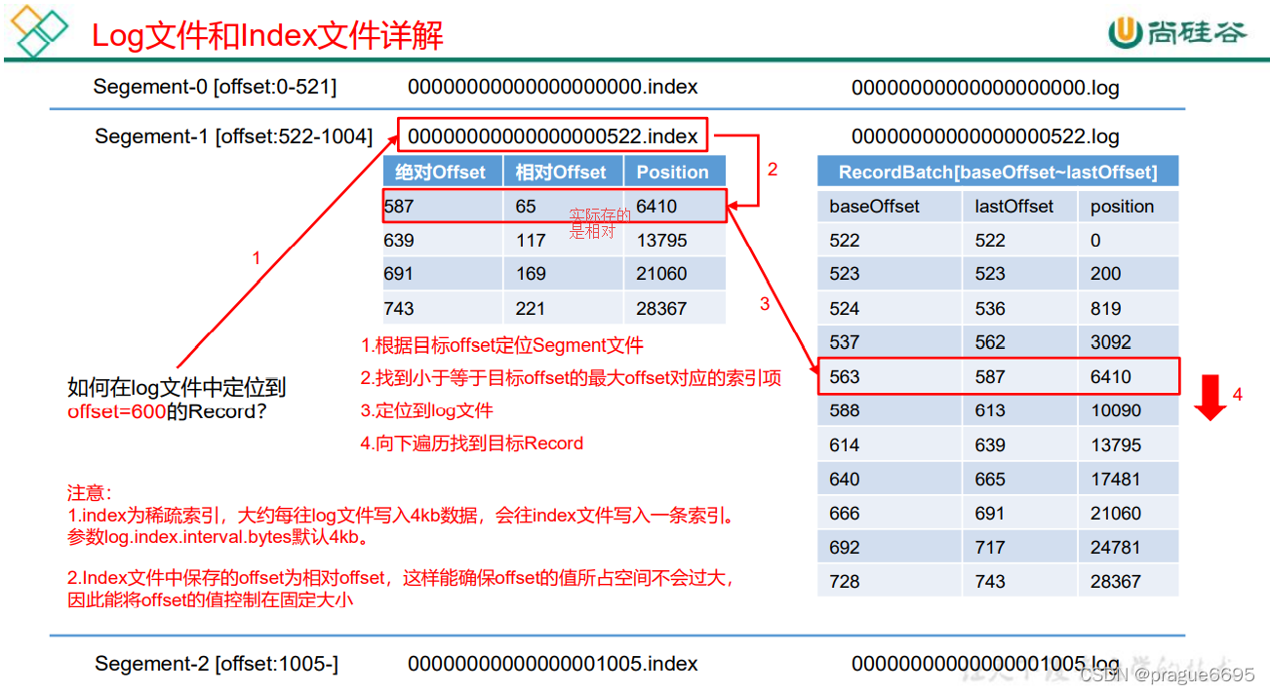Click the 相对Offset column header
Screen dimensions: 1270x694
click(561, 173)
